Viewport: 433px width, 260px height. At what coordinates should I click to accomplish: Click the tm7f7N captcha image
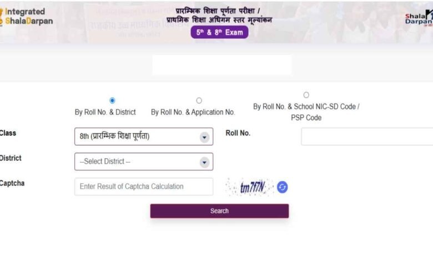[x=249, y=187]
